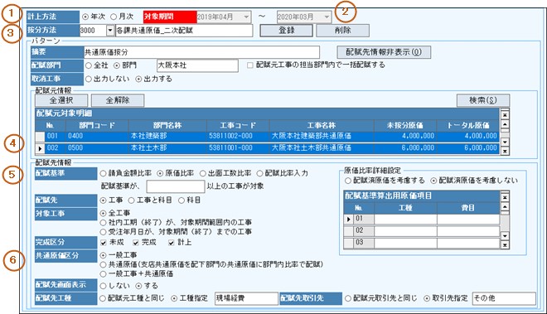Uncheck the 計上 checkbox
Image resolution: width=547 pixels, height=314 pixels.
click(172, 243)
